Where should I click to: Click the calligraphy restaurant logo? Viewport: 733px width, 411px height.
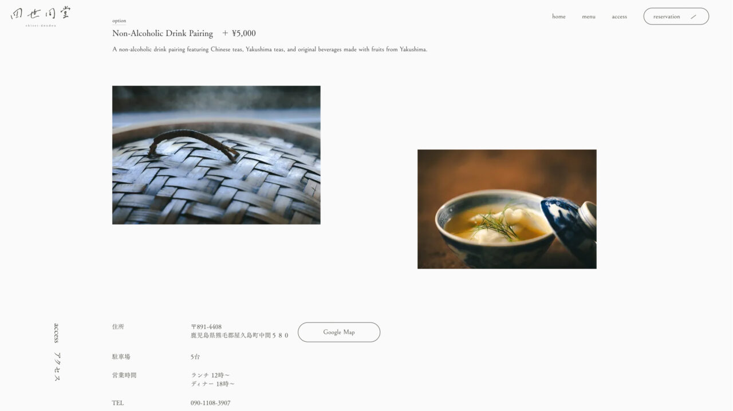(x=41, y=17)
